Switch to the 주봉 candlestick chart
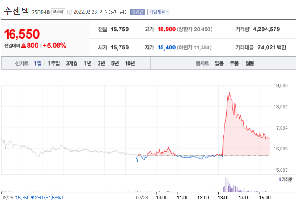This screenshot has width=296, height=206. click(234, 63)
